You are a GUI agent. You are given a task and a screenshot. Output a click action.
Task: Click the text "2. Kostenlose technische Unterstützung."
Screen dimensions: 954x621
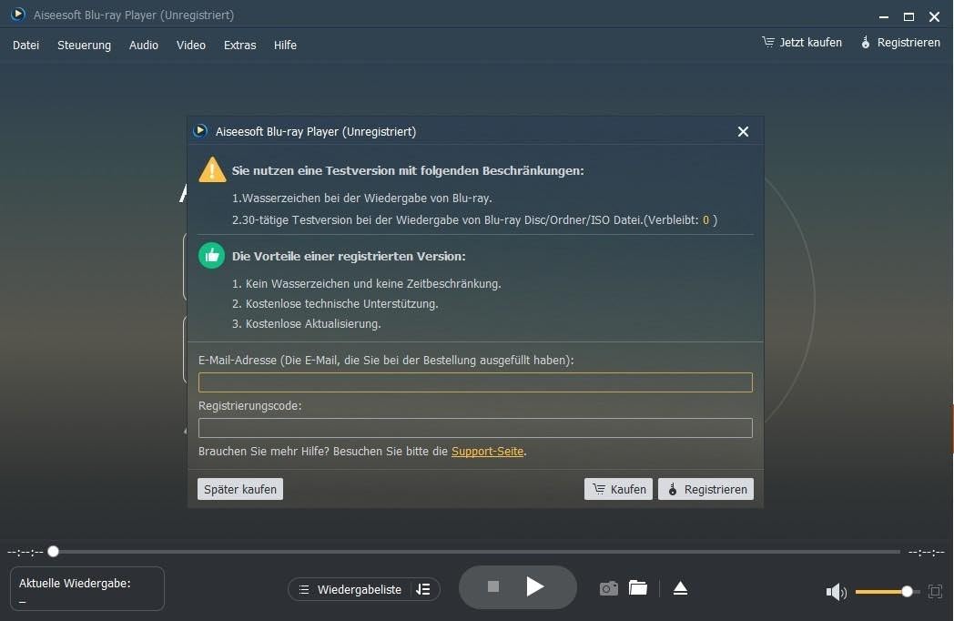click(335, 304)
